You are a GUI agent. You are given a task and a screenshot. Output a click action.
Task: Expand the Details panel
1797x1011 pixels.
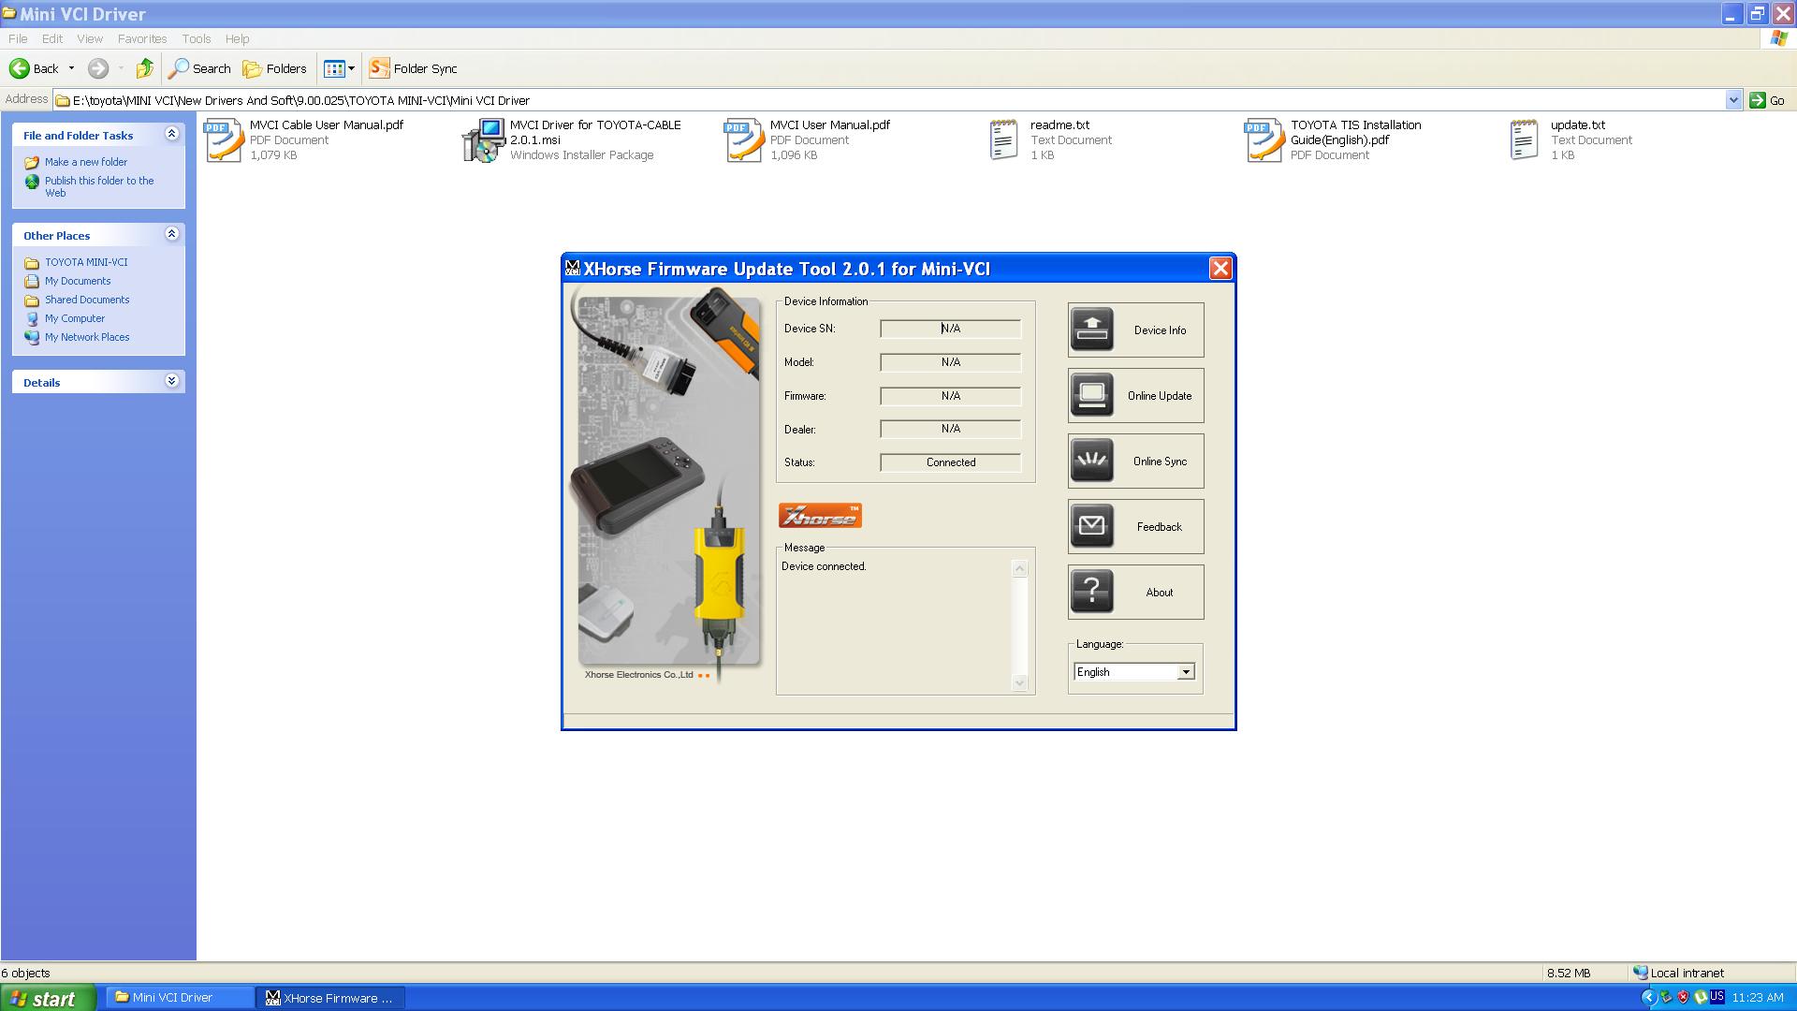(171, 381)
